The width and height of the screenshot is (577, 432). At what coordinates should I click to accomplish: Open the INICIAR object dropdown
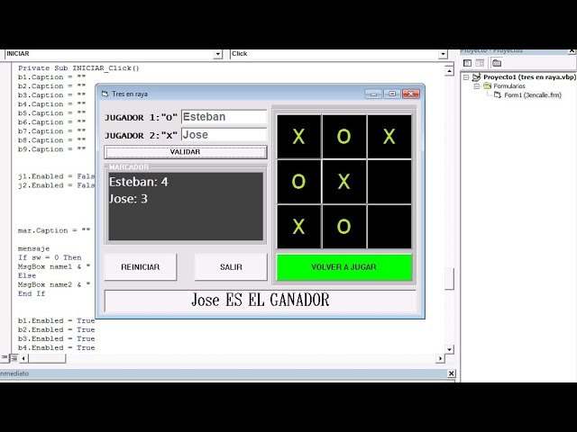(x=217, y=54)
